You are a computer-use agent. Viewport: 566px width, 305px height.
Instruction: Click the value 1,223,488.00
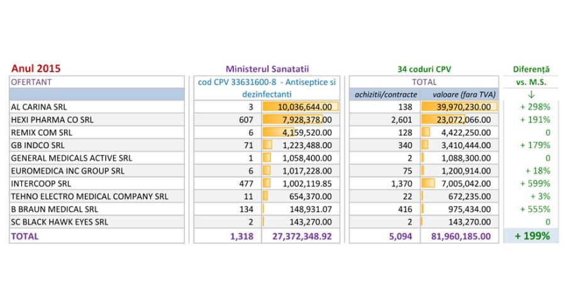[307, 146]
